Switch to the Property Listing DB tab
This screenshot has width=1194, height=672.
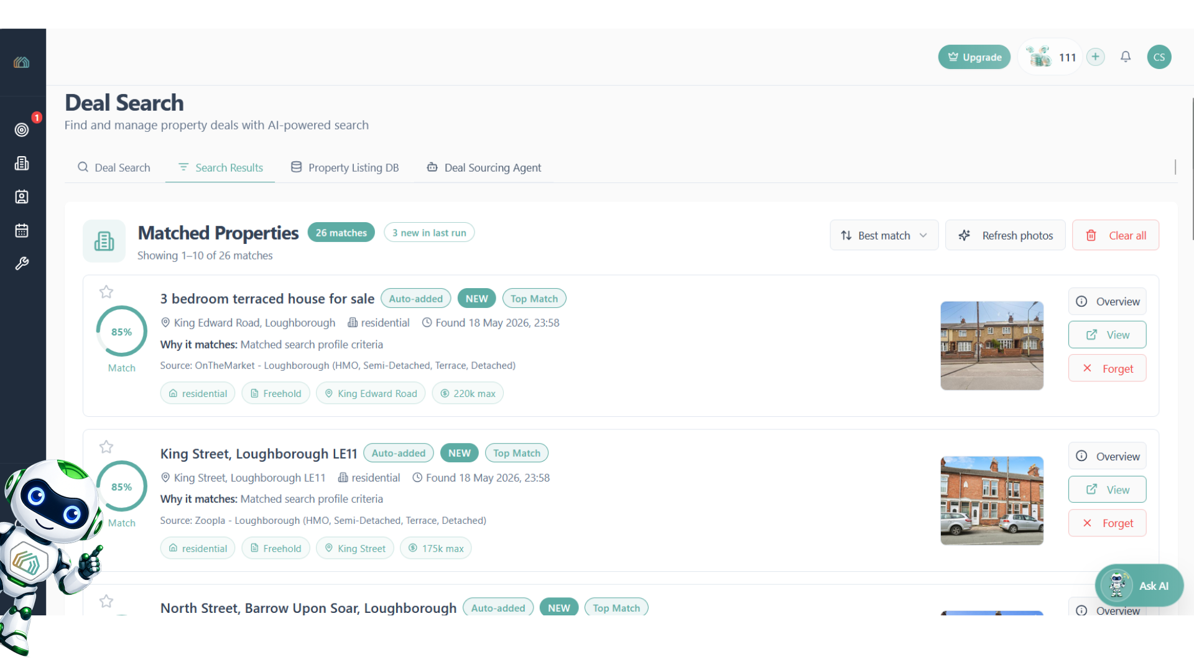click(345, 167)
